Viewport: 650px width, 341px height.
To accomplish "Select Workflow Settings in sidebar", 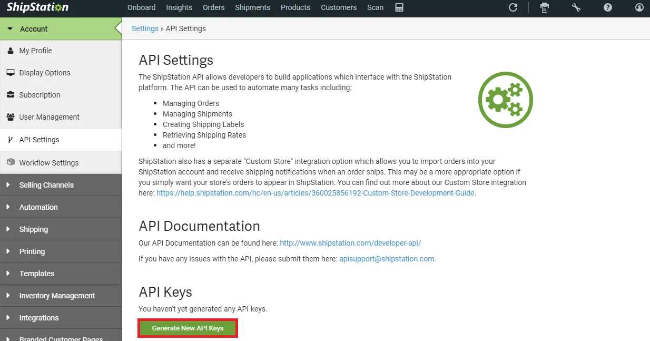I will coord(61,162).
